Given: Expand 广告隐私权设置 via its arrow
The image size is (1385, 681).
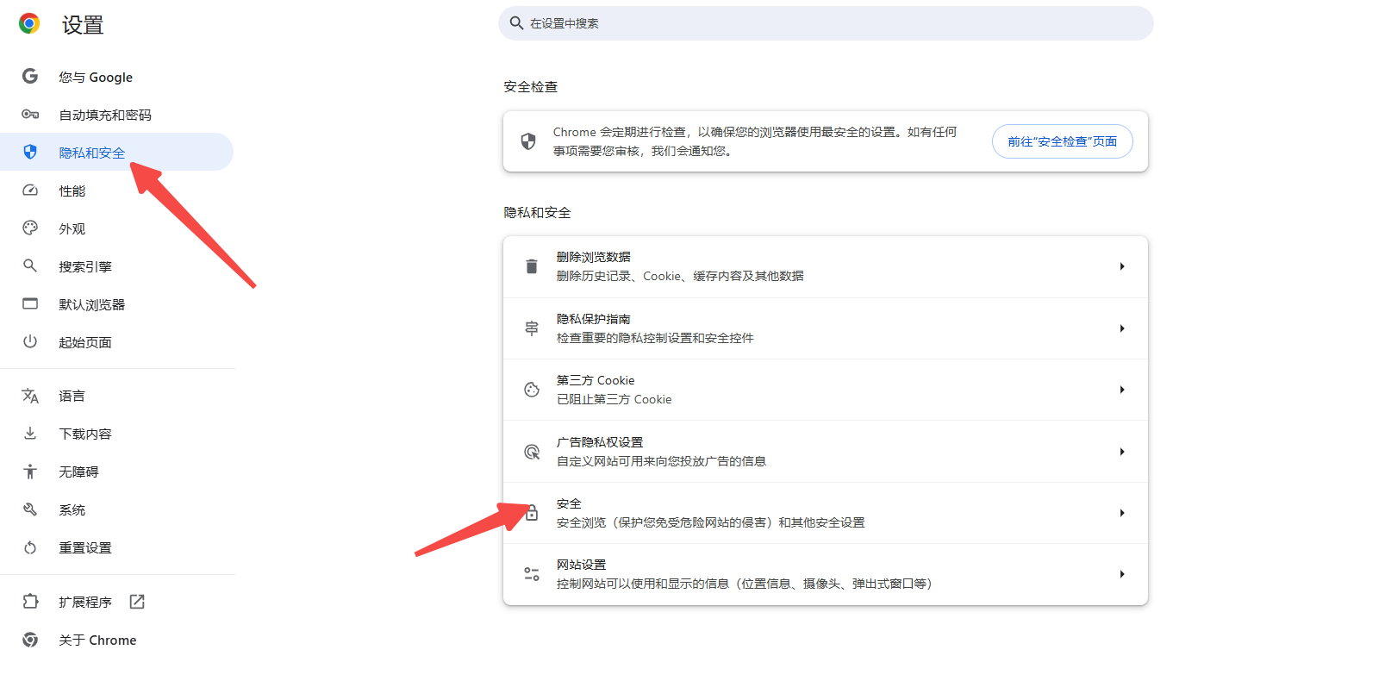Looking at the screenshot, I should 1122,452.
